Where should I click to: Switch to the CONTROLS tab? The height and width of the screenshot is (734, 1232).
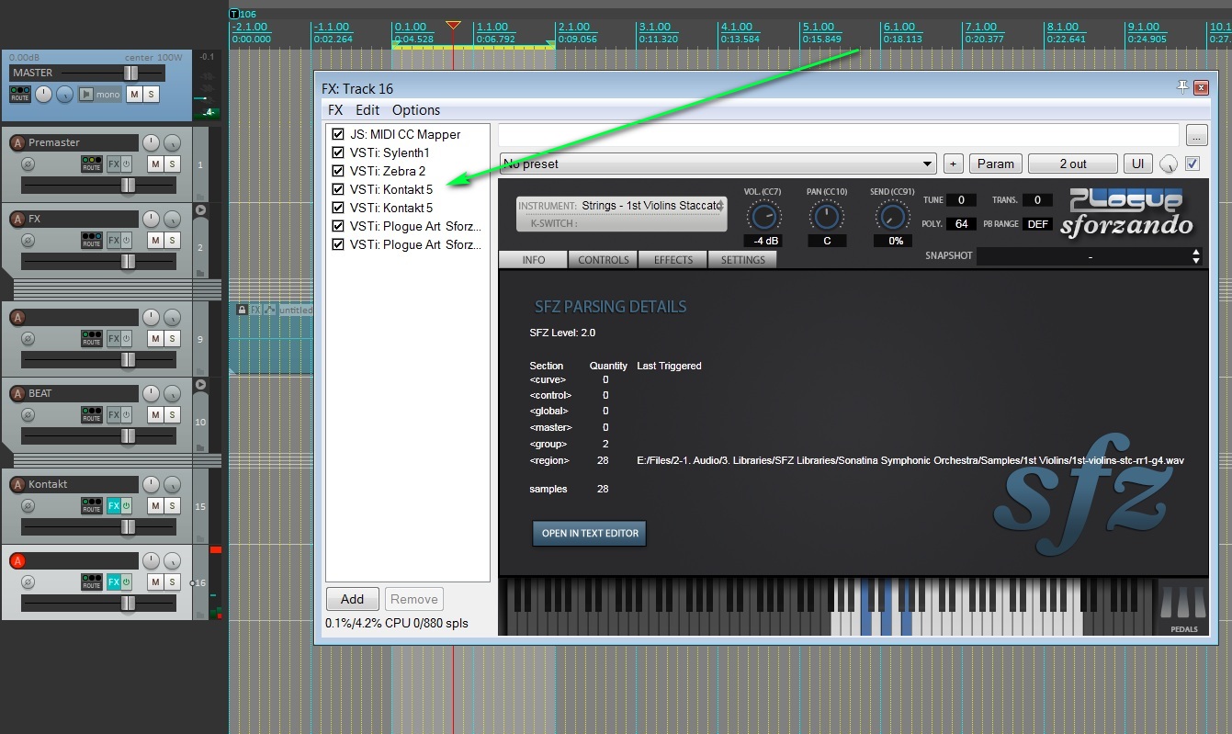[604, 260]
